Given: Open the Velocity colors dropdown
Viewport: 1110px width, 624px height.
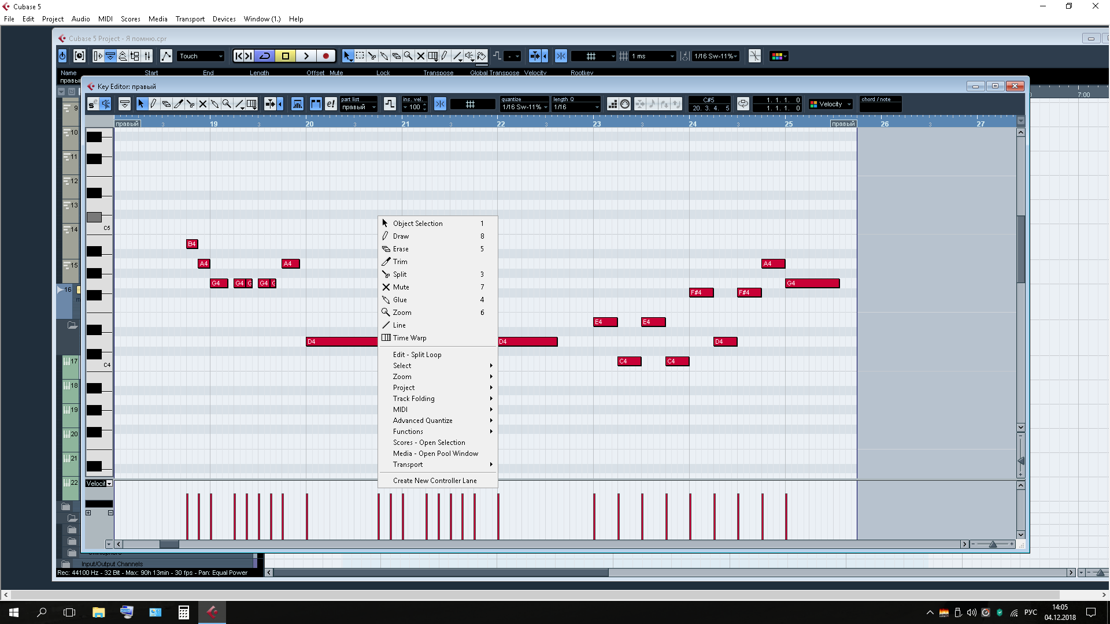Looking at the screenshot, I should click(832, 104).
